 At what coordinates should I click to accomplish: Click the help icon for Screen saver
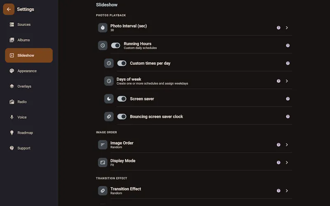coord(288,99)
